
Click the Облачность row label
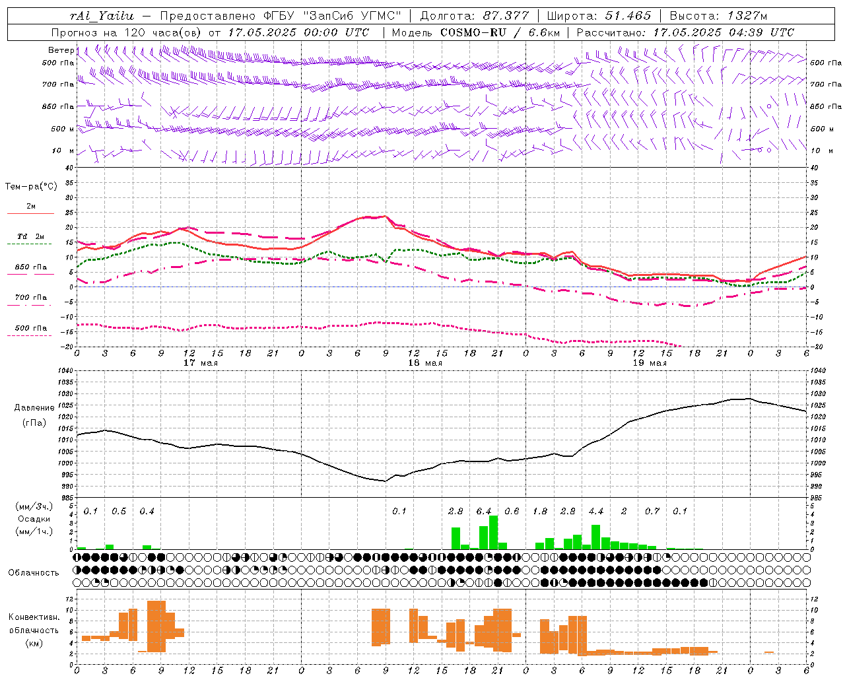click(34, 573)
